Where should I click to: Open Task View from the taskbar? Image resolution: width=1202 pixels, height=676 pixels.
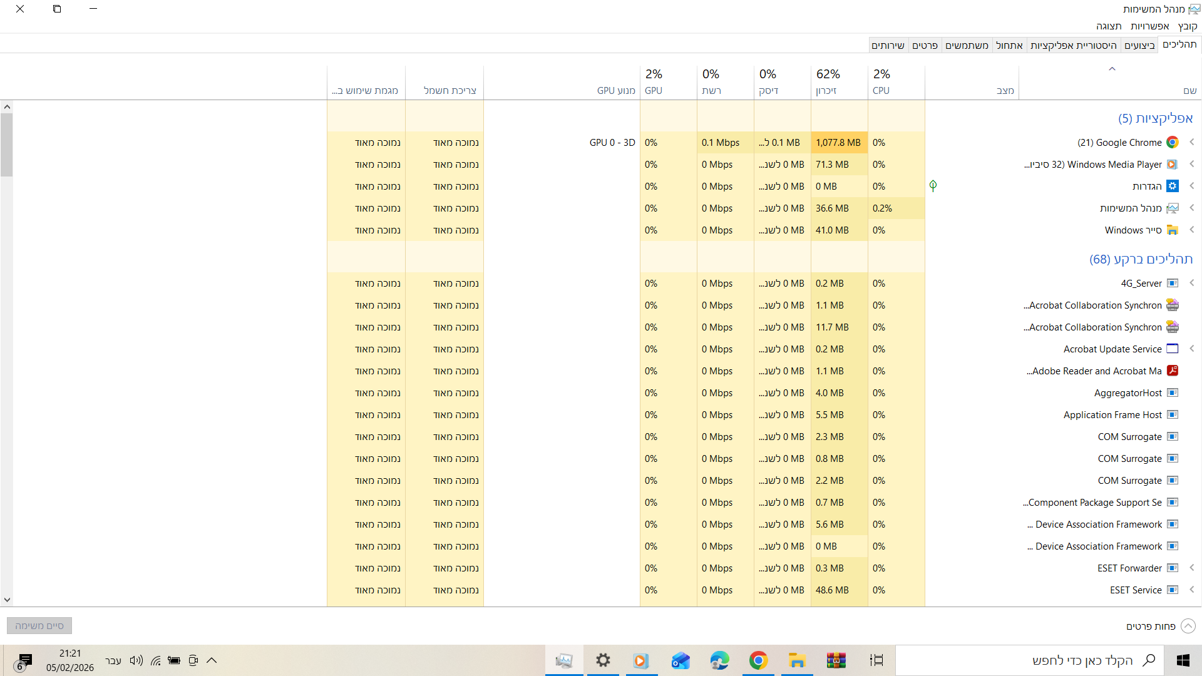(x=876, y=660)
